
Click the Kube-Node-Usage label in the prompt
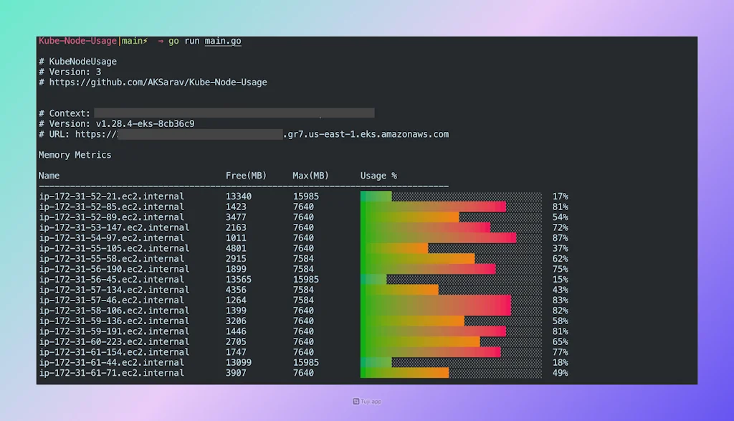[x=77, y=41]
